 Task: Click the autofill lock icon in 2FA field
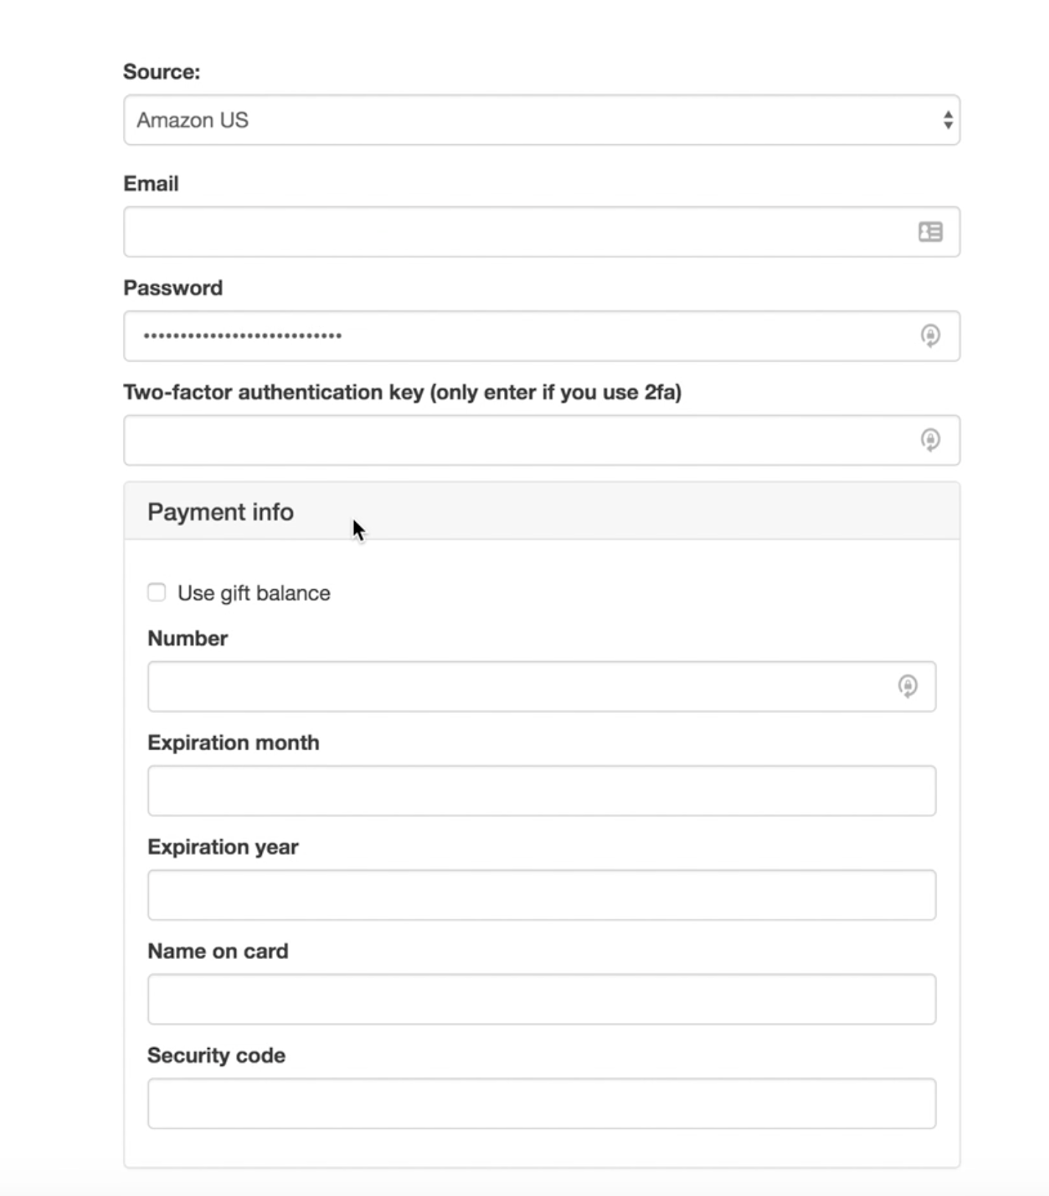[x=930, y=441]
